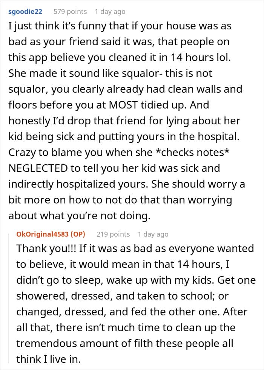The image size is (264, 370).
Task: Click the 579 points score
Action: [x=70, y=12]
